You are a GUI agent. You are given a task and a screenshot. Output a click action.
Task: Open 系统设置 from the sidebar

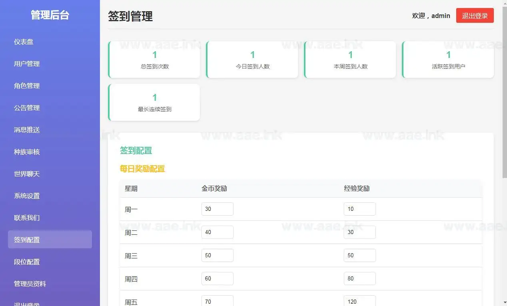pyautogui.click(x=26, y=196)
